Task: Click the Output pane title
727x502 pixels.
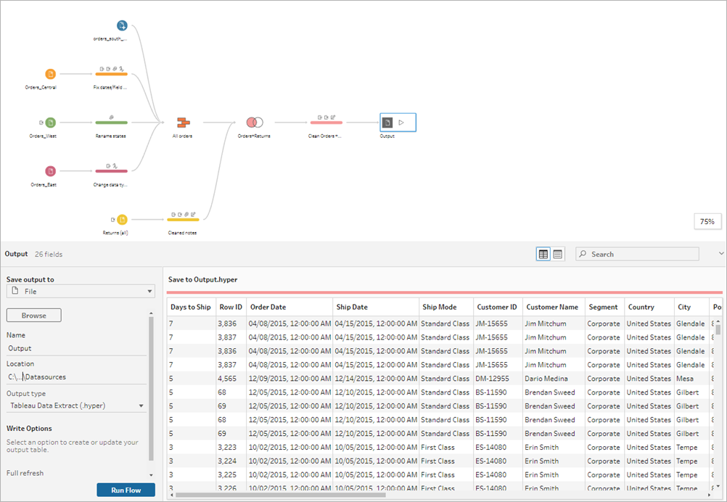Action: [16, 254]
